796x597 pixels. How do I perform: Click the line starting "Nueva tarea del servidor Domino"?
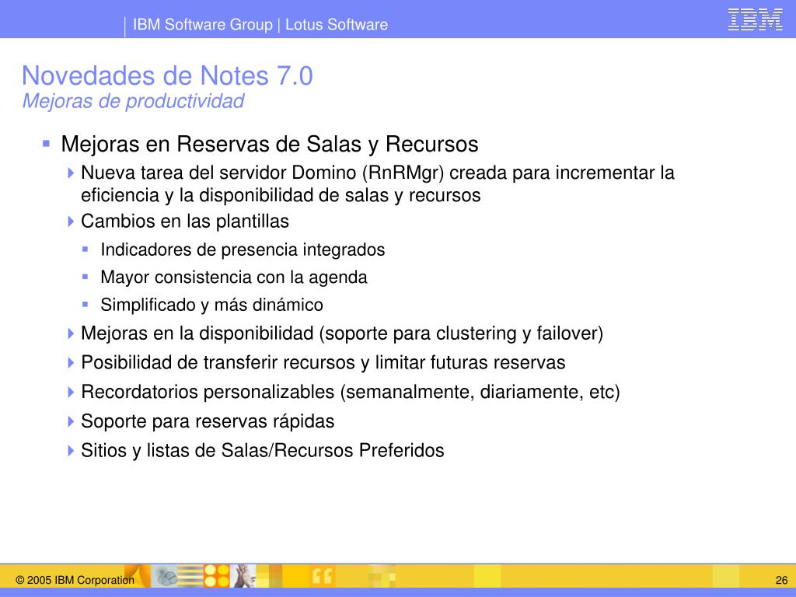tap(378, 173)
